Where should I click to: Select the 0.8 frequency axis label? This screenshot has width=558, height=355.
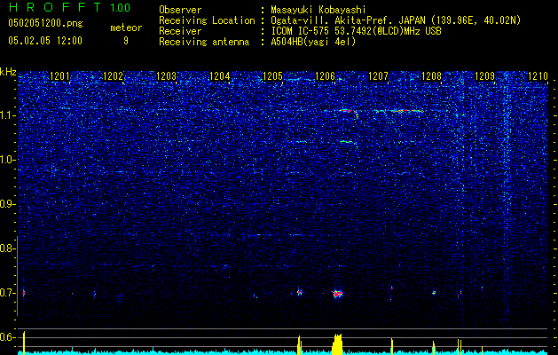tap(6, 248)
